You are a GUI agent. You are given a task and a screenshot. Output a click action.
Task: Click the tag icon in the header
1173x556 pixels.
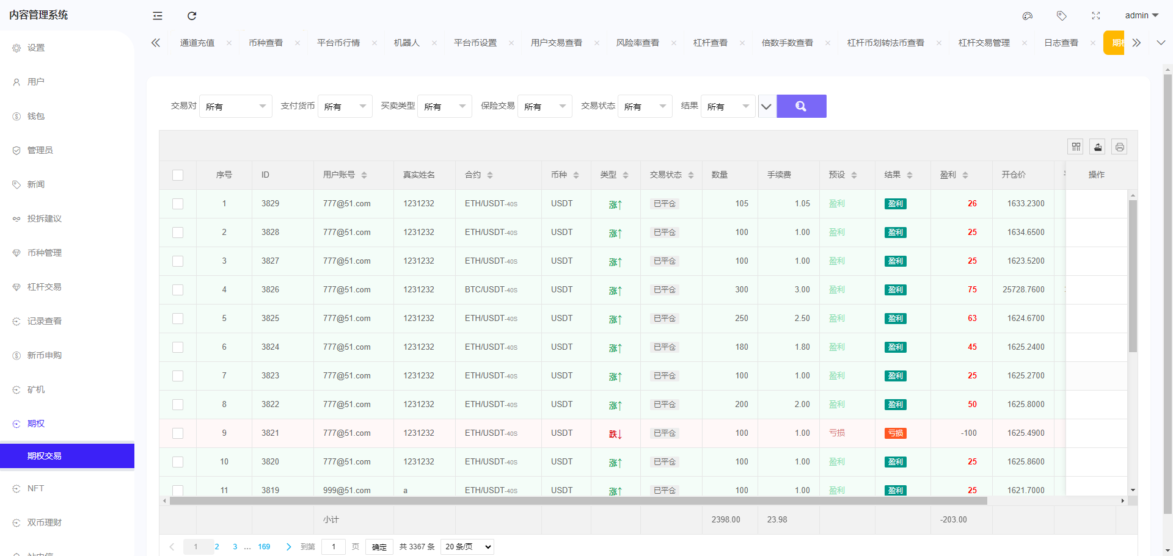(1061, 16)
